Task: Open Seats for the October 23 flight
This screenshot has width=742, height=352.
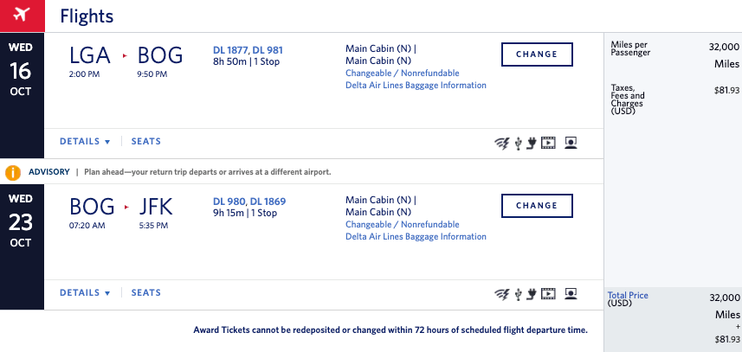Action: tap(145, 293)
